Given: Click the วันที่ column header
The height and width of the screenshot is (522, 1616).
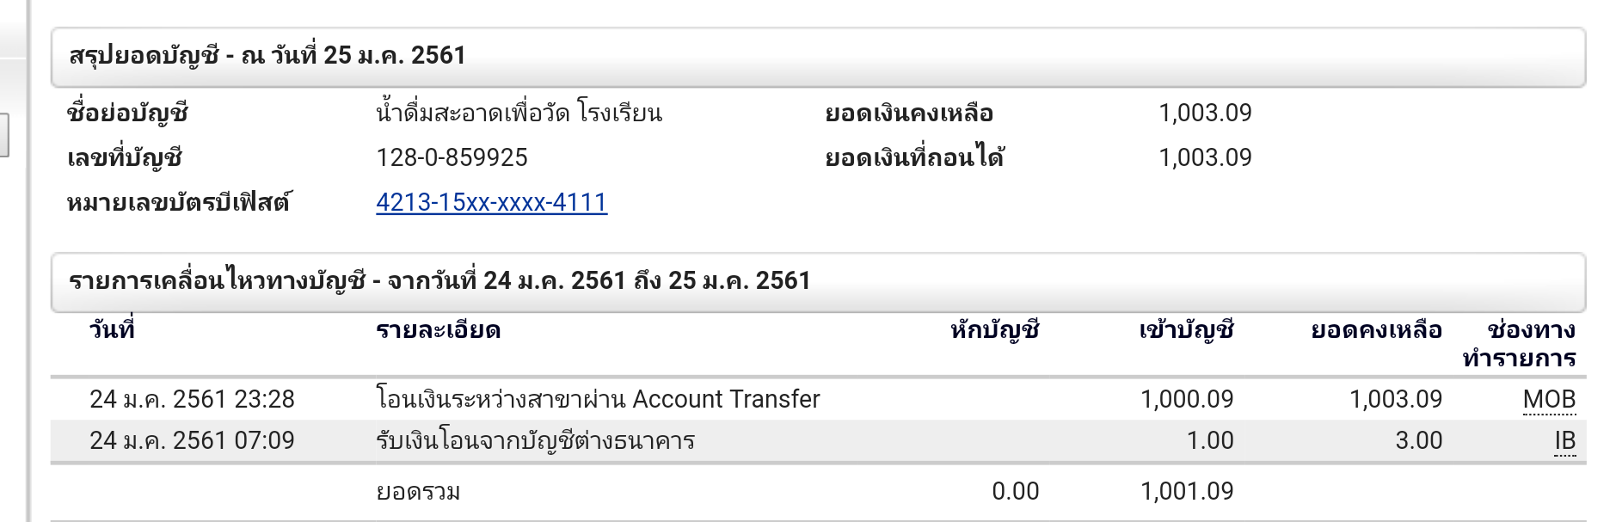Looking at the screenshot, I should (x=112, y=330).
